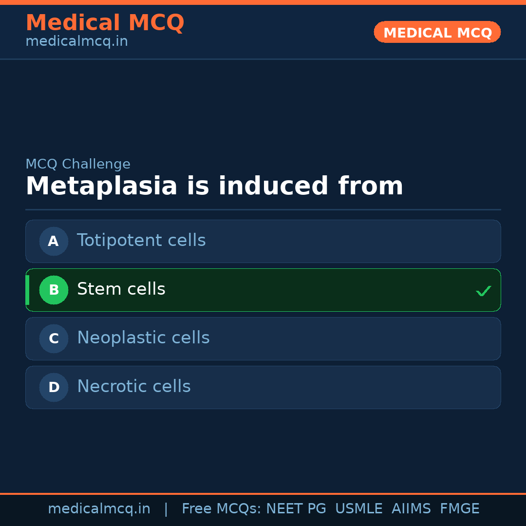Screen dimensions: 526x526
Task: Open the medicalmcq.in link in footer
Action: [x=99, y=509]
